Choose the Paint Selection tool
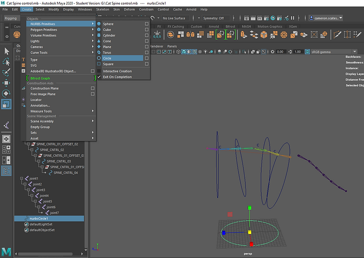 [6, 72]
